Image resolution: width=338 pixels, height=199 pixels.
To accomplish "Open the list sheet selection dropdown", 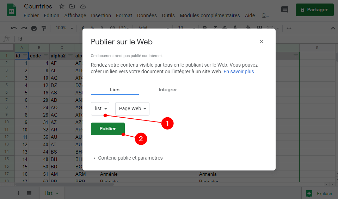I will coord(100,109).
